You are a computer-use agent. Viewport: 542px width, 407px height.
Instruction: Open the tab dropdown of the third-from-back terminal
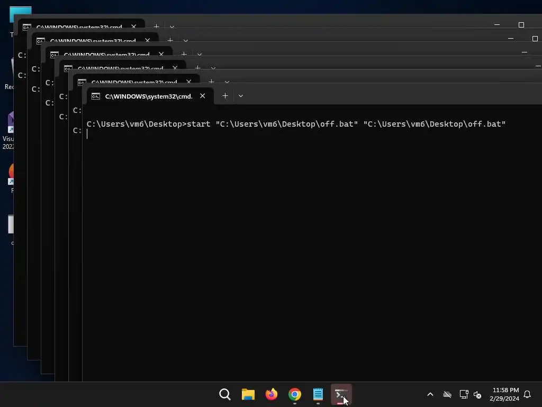(200, 54)
